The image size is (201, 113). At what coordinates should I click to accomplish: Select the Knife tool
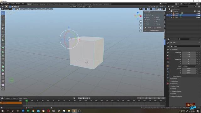coord(3,63)
